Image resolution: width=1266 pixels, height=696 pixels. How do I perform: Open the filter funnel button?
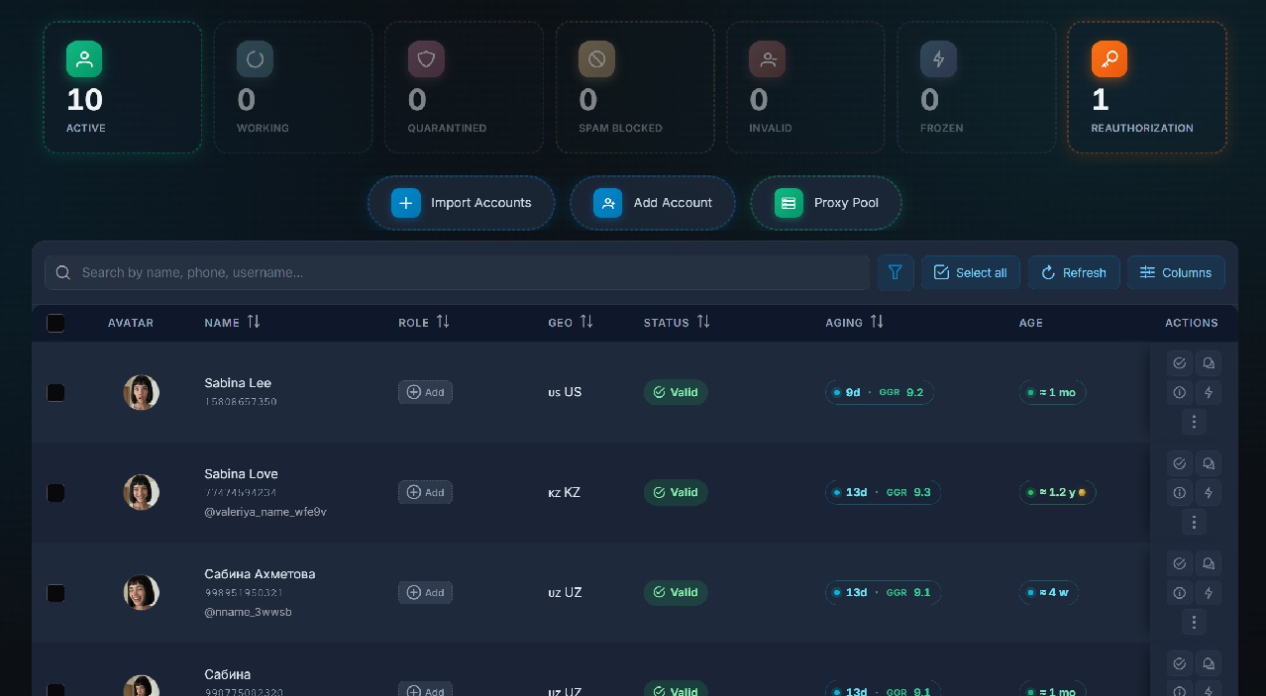896,272
